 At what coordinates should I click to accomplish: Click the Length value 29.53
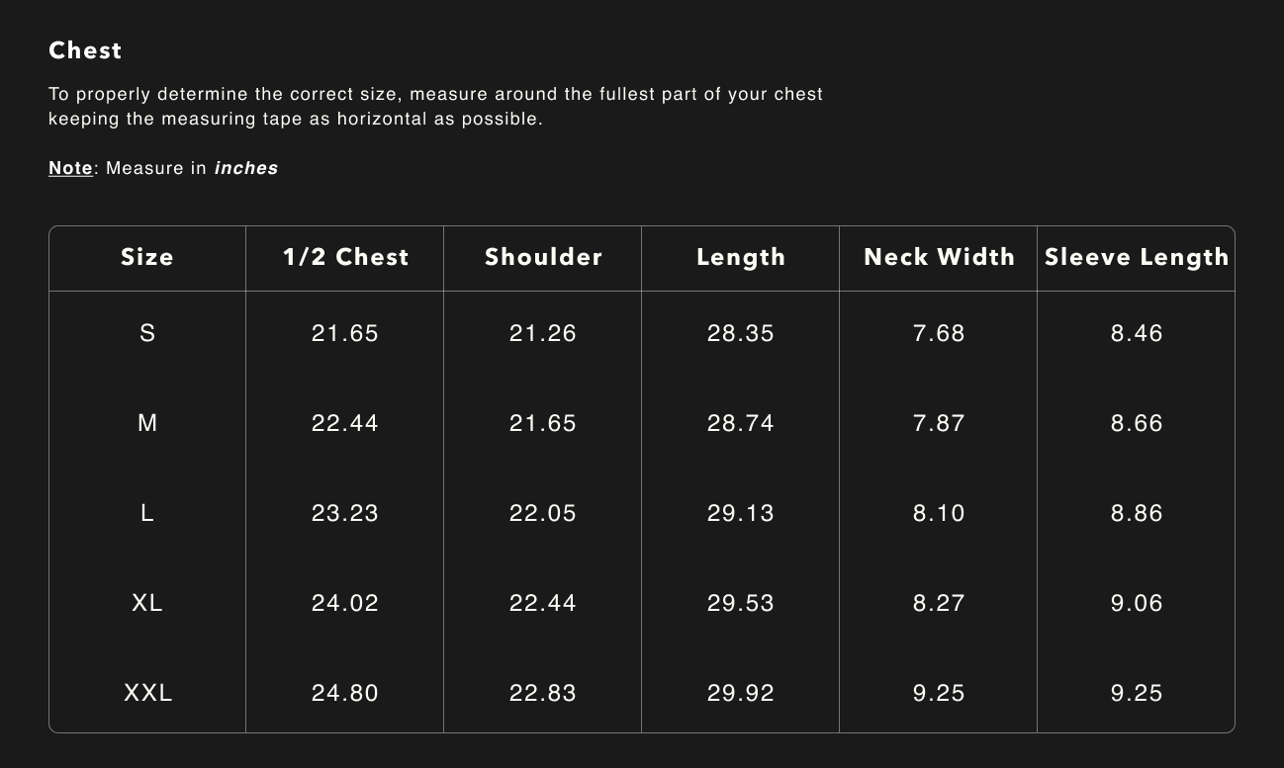pos(741,603)
